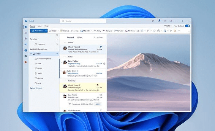Click the Add Account link
215x131 pixels.
point(37,88)
